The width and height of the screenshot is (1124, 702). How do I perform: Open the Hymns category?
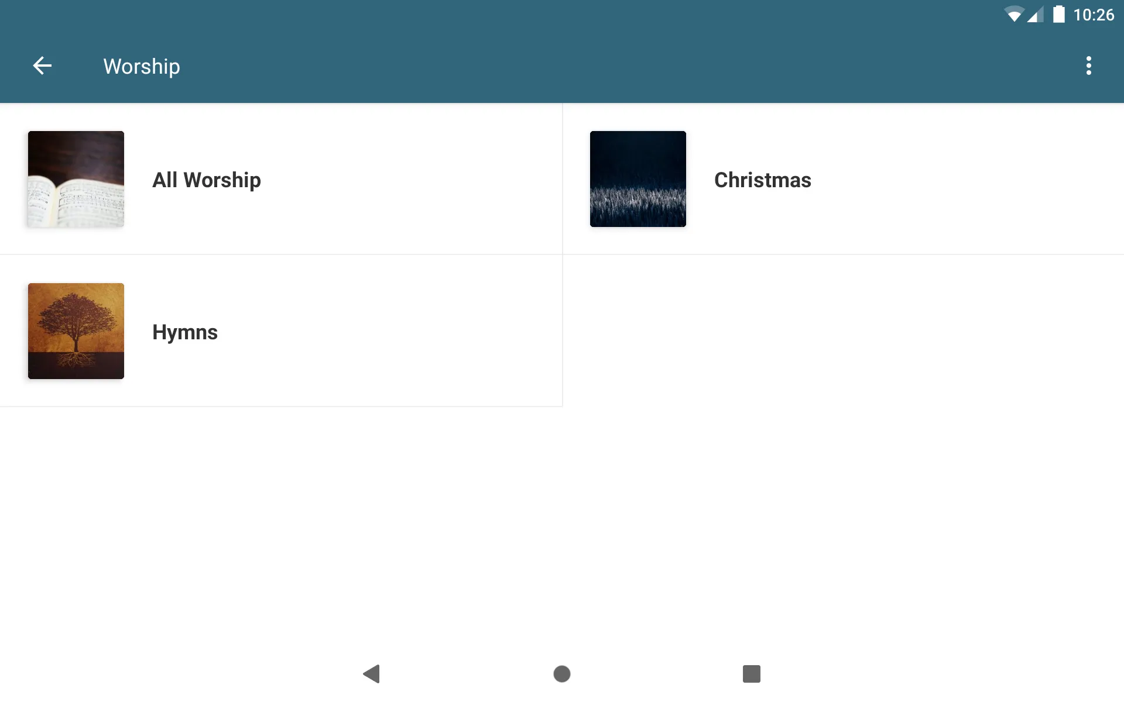point(186,331)
